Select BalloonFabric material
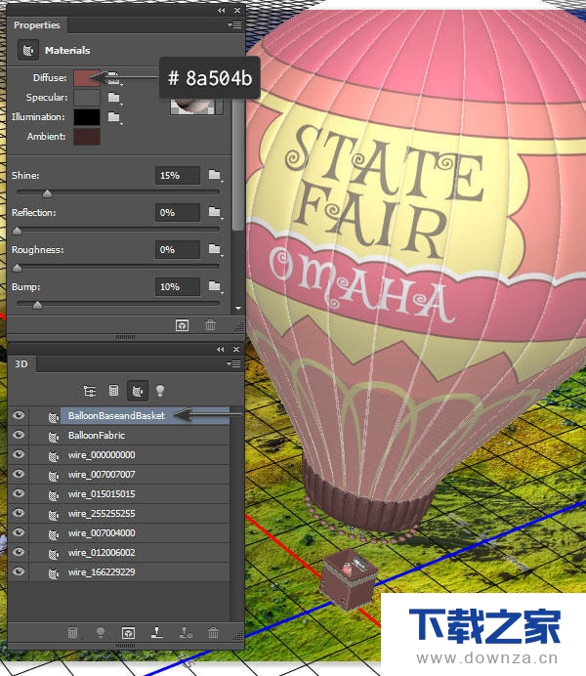586x676 pixels. click(x=97, y=436)
